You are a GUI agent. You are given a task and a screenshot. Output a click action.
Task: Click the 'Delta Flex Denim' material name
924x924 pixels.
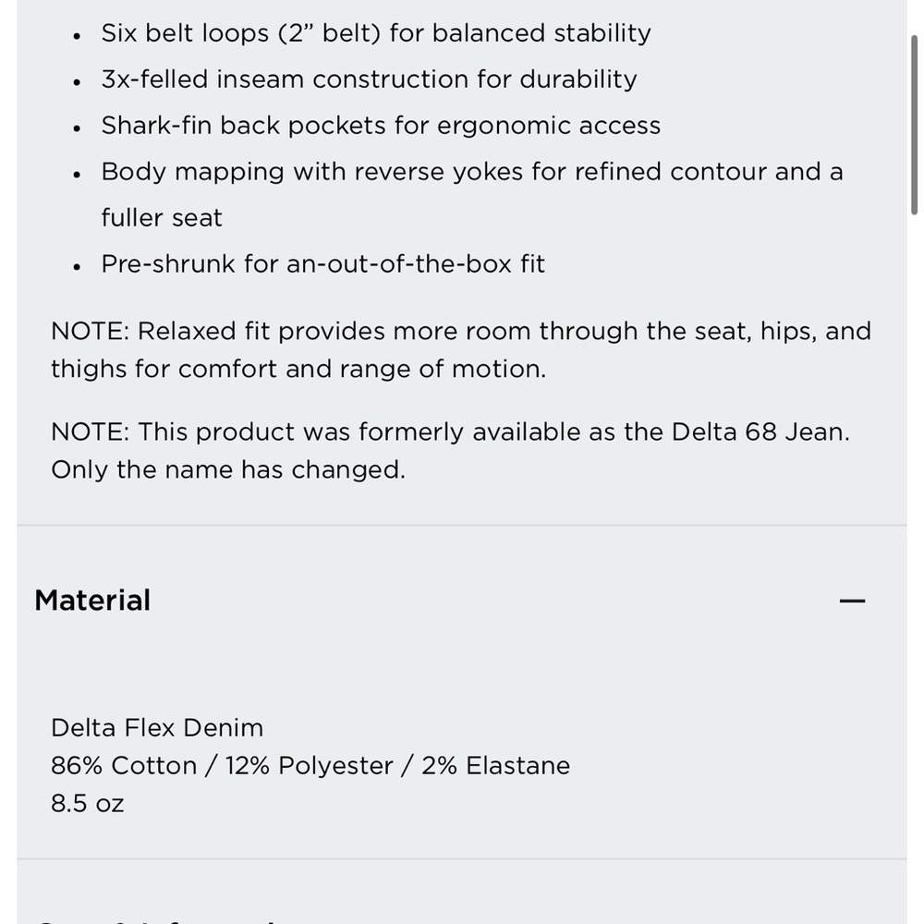[x=157, y=728]
